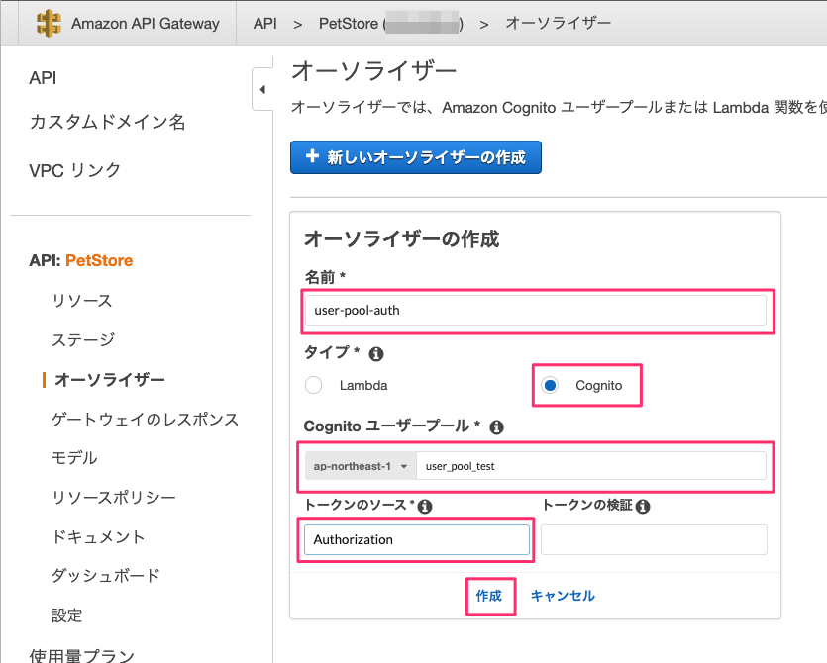Open リソースポリシー in the sidebar
The height and width of the screenshot is (663, 827).
(x=113, y=497)
